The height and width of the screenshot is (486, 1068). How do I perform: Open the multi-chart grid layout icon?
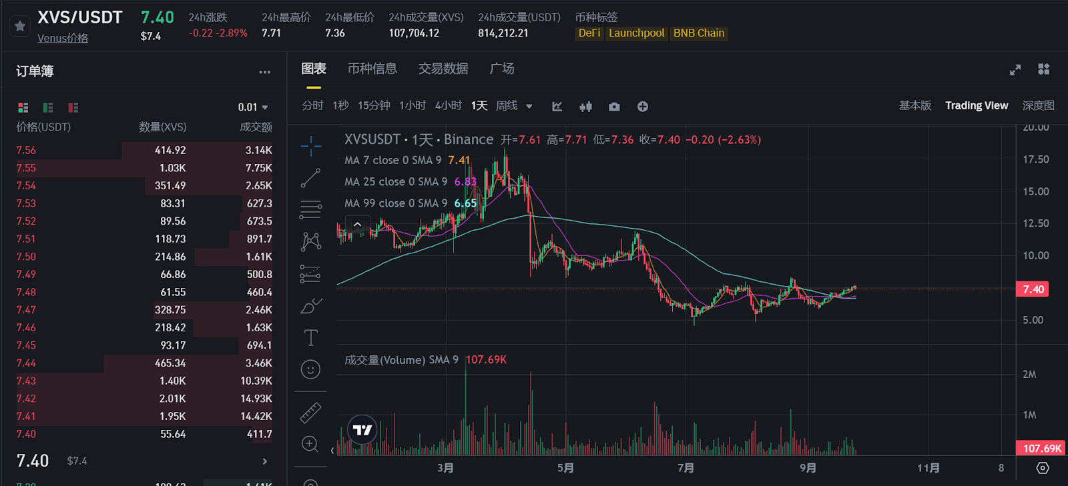[1044, 69]
